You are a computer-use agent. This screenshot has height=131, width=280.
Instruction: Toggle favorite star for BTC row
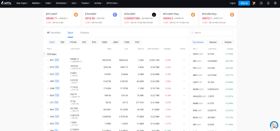[x=48, y=60]
